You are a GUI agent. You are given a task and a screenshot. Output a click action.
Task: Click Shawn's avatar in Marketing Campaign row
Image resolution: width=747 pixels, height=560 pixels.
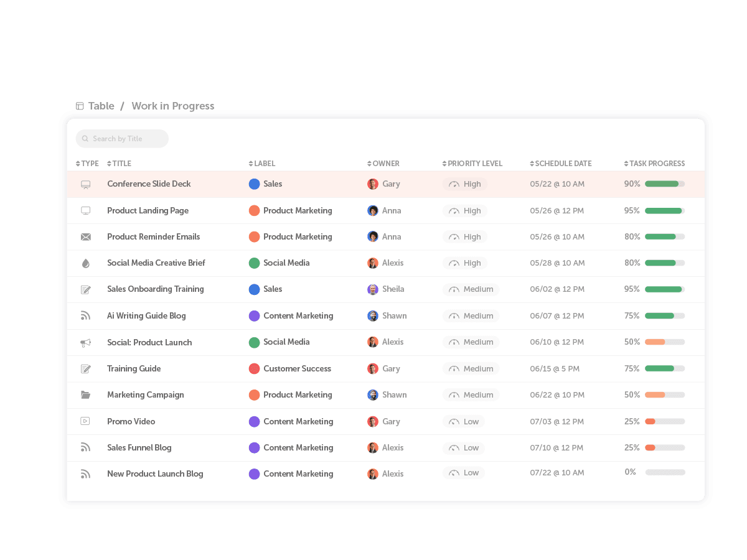(373, 395)
